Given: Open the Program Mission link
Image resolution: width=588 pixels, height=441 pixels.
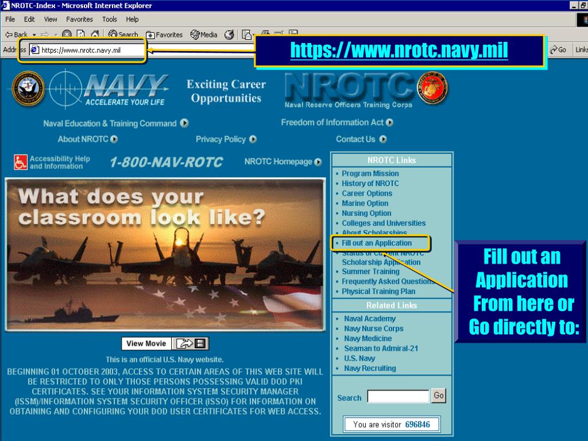Looking at the screenshot, I should [370, 173].
